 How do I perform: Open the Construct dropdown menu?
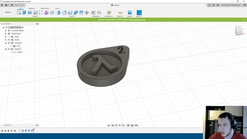coord(109,16)
